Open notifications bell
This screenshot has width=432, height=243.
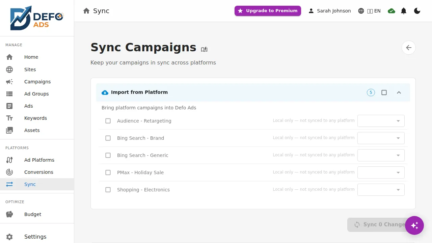(404, 11)
